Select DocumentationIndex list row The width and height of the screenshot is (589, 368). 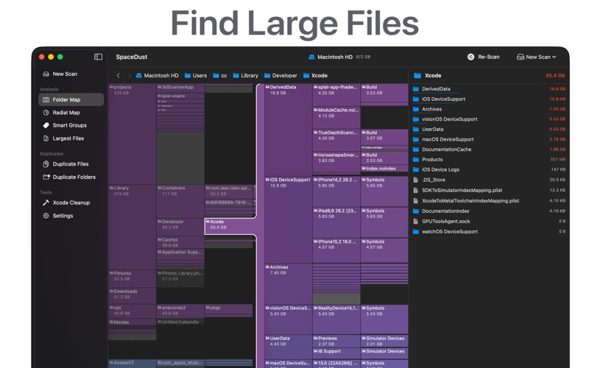coord(489,211)
